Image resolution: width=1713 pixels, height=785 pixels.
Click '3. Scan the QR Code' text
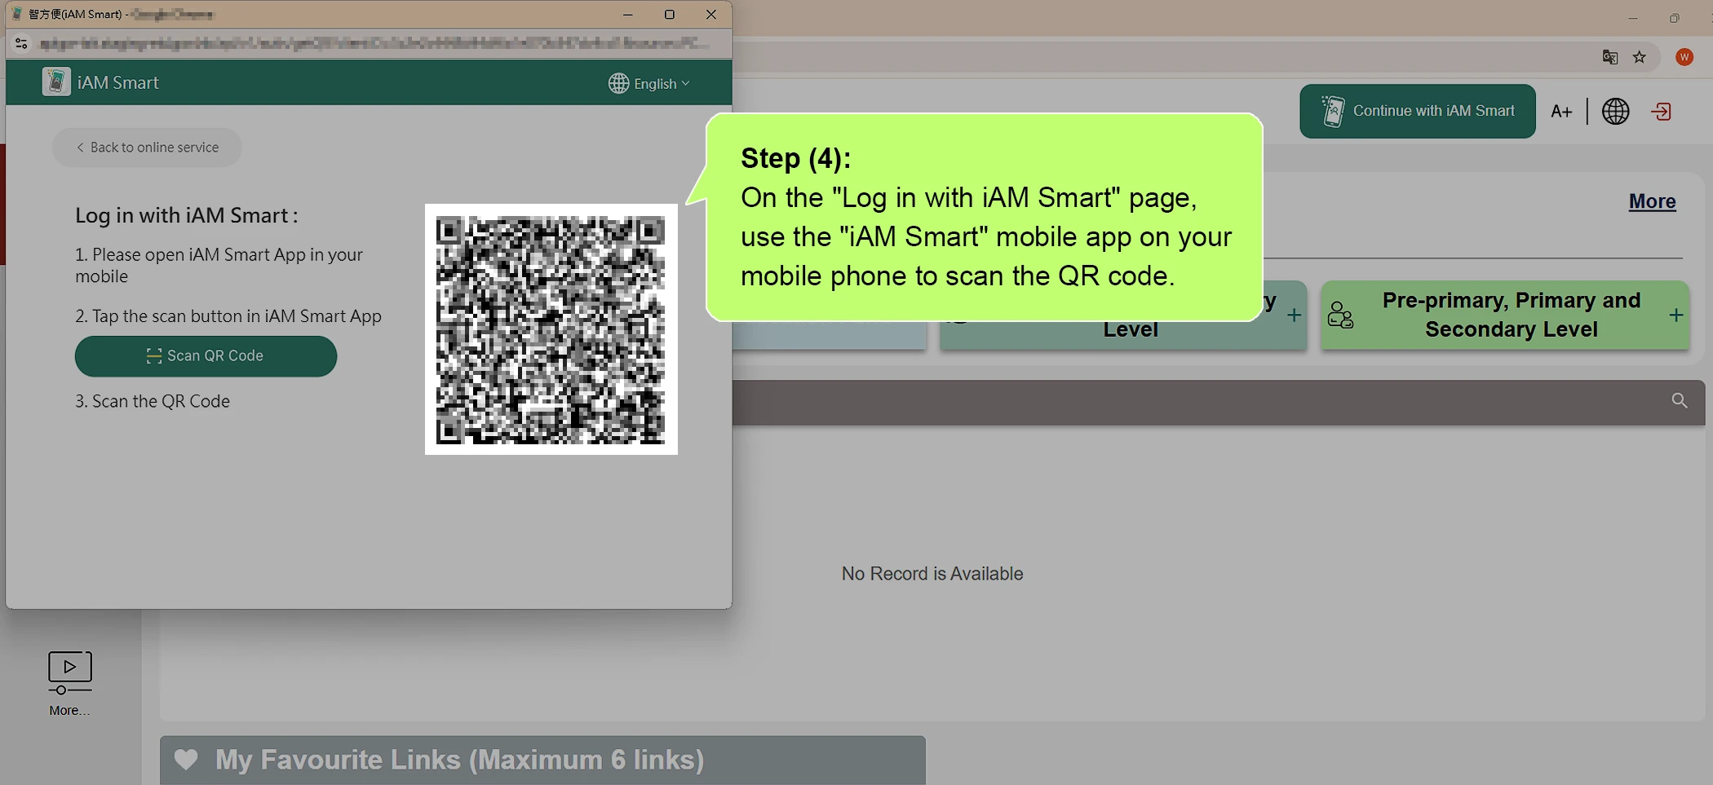pyautogui.click(x=153, y=401)
